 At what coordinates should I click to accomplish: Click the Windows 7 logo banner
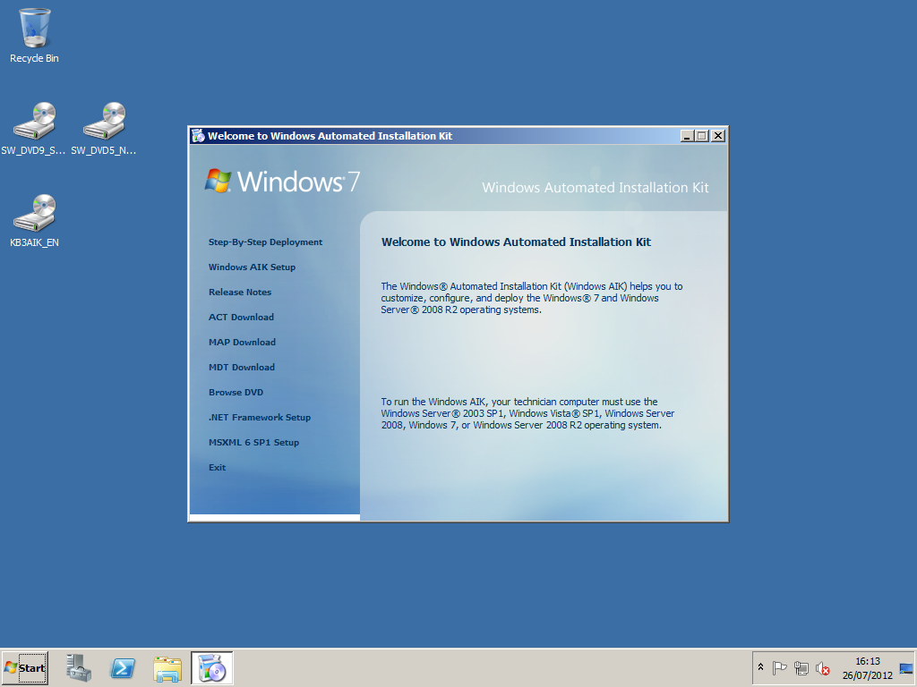pyautogui.click(x=282, y=181)
